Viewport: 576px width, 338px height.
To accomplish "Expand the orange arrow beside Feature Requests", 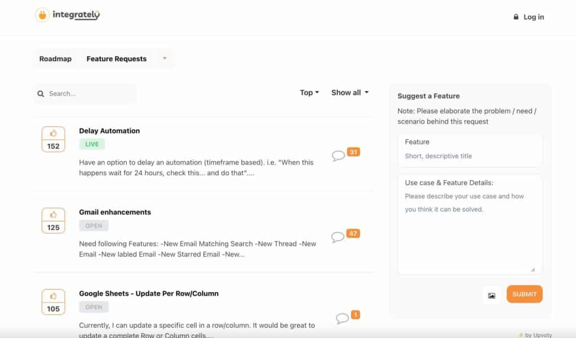I will coord(165,58).
